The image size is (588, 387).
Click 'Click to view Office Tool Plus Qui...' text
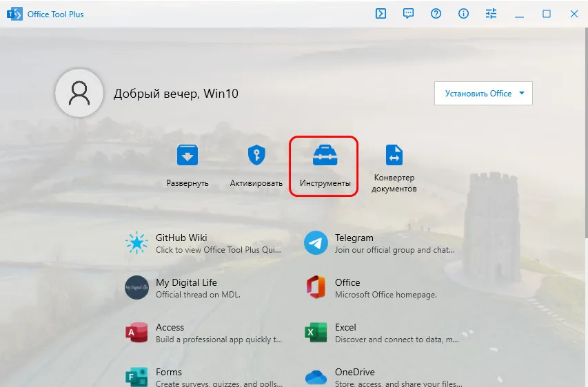tap(219, 250)
